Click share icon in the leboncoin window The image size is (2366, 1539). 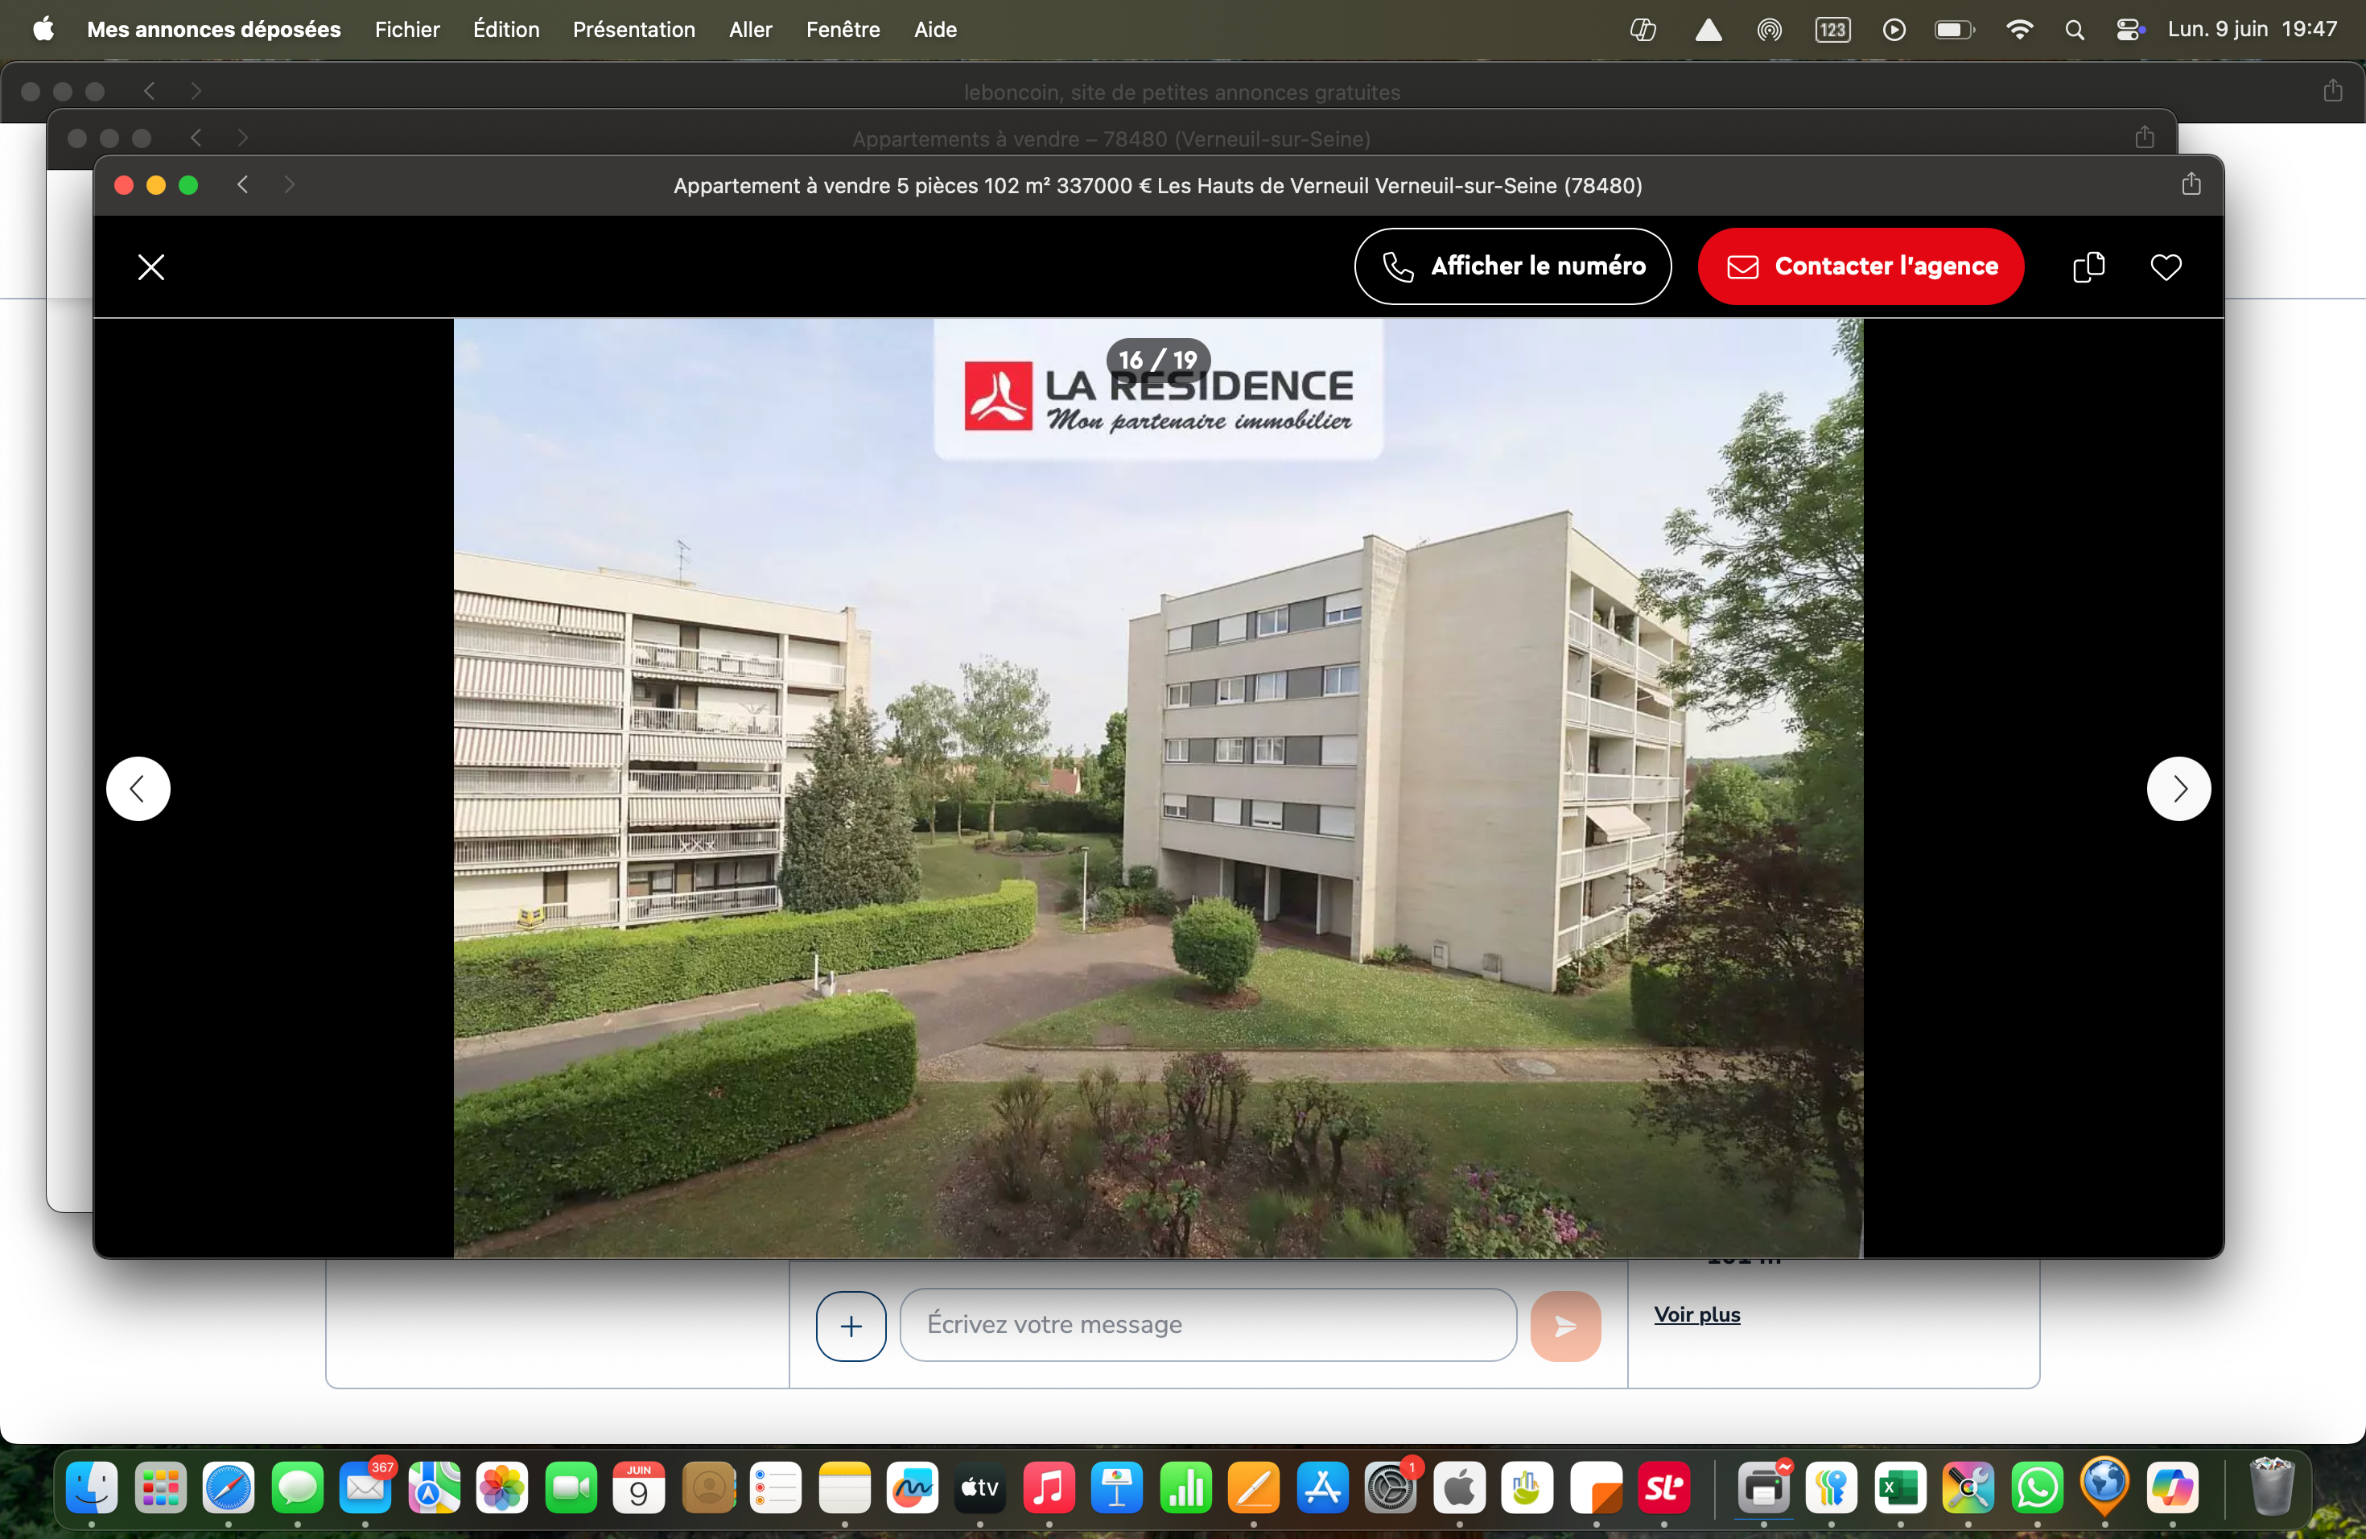pos(2332,90)
